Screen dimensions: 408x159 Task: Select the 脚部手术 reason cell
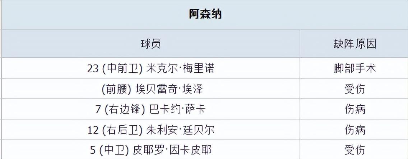click(x=354, y=68)
